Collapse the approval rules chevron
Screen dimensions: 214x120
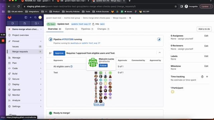click(x=159, y=53)
